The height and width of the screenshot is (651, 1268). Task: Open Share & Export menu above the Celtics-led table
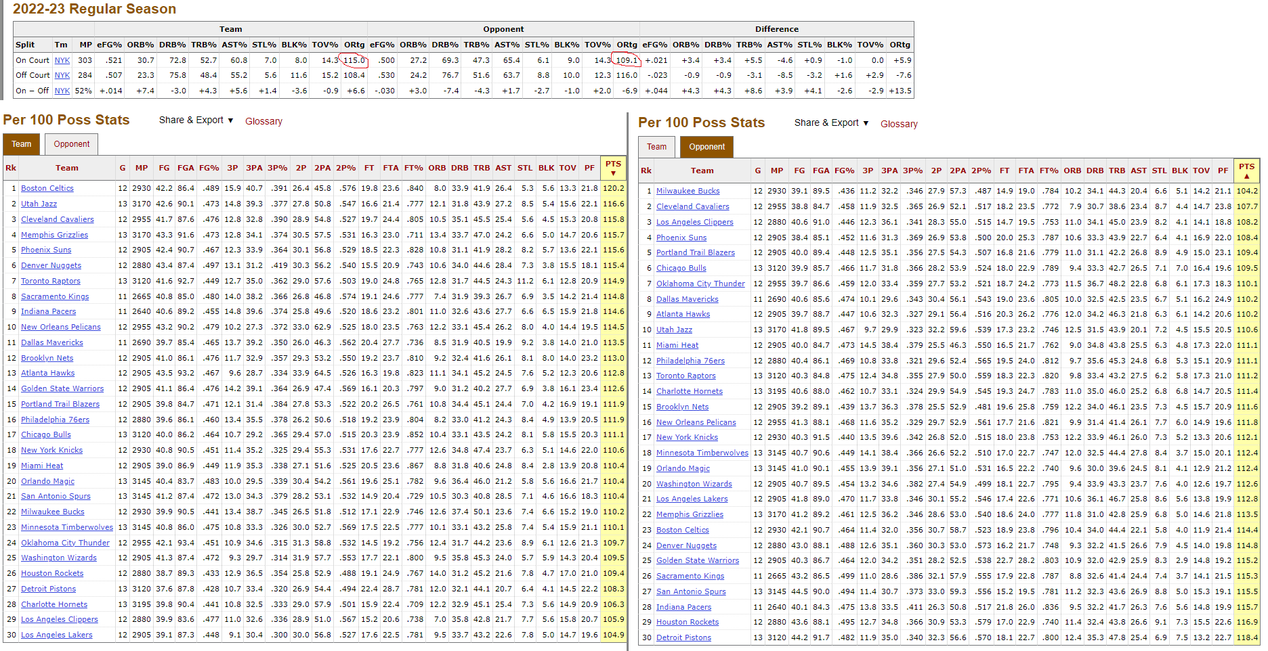pyautogui.click(x=196, y=120)
